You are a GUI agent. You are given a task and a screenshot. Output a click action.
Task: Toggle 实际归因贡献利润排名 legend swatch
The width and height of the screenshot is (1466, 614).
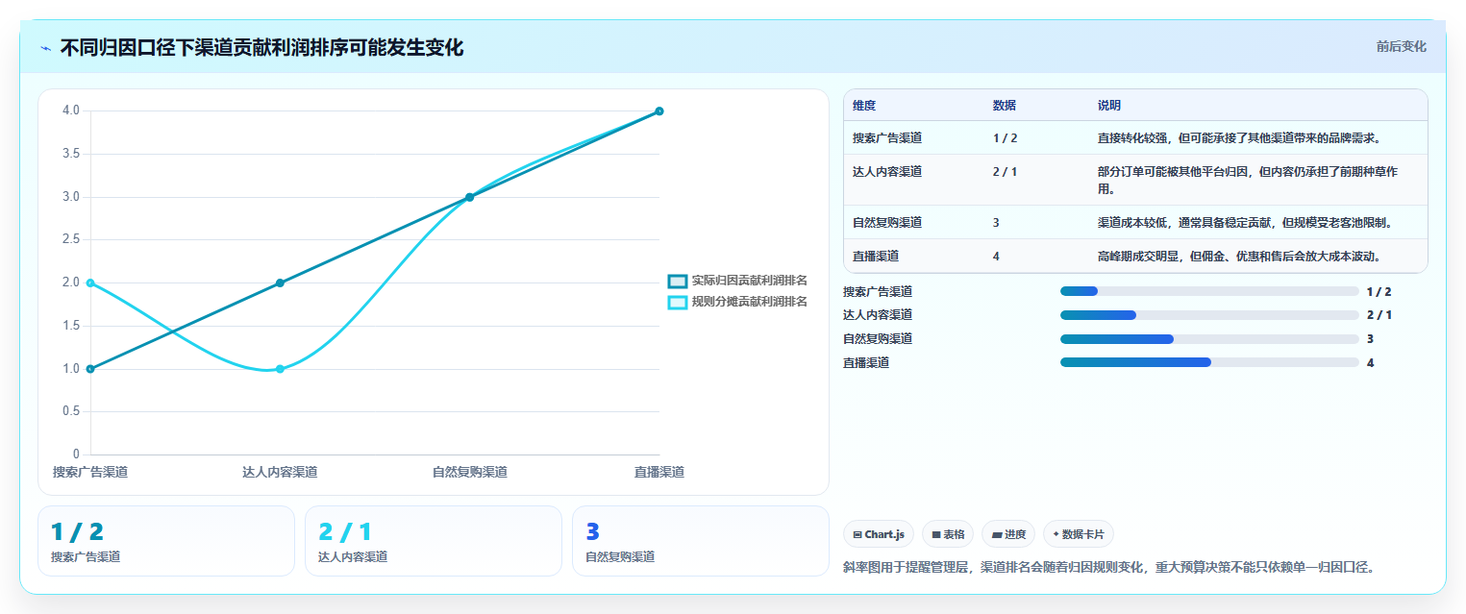(678, 281)
